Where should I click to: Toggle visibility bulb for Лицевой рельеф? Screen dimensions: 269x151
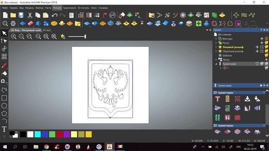pos(266,47)
